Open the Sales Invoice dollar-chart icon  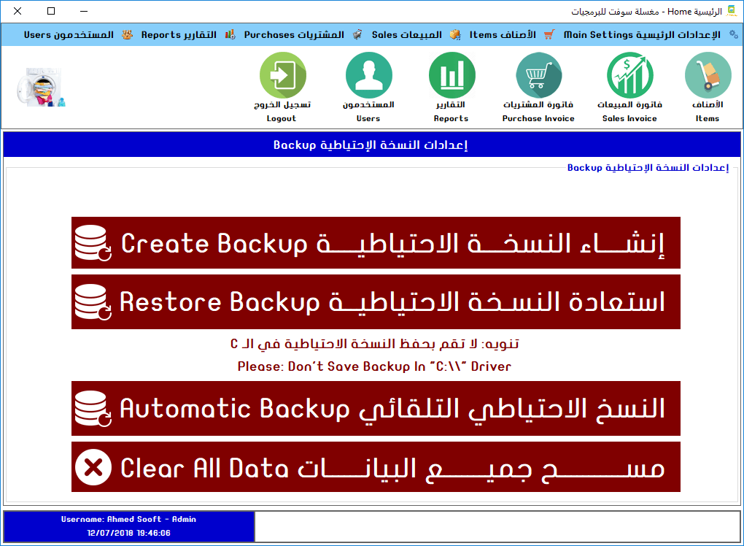click(x=629, y=75)
